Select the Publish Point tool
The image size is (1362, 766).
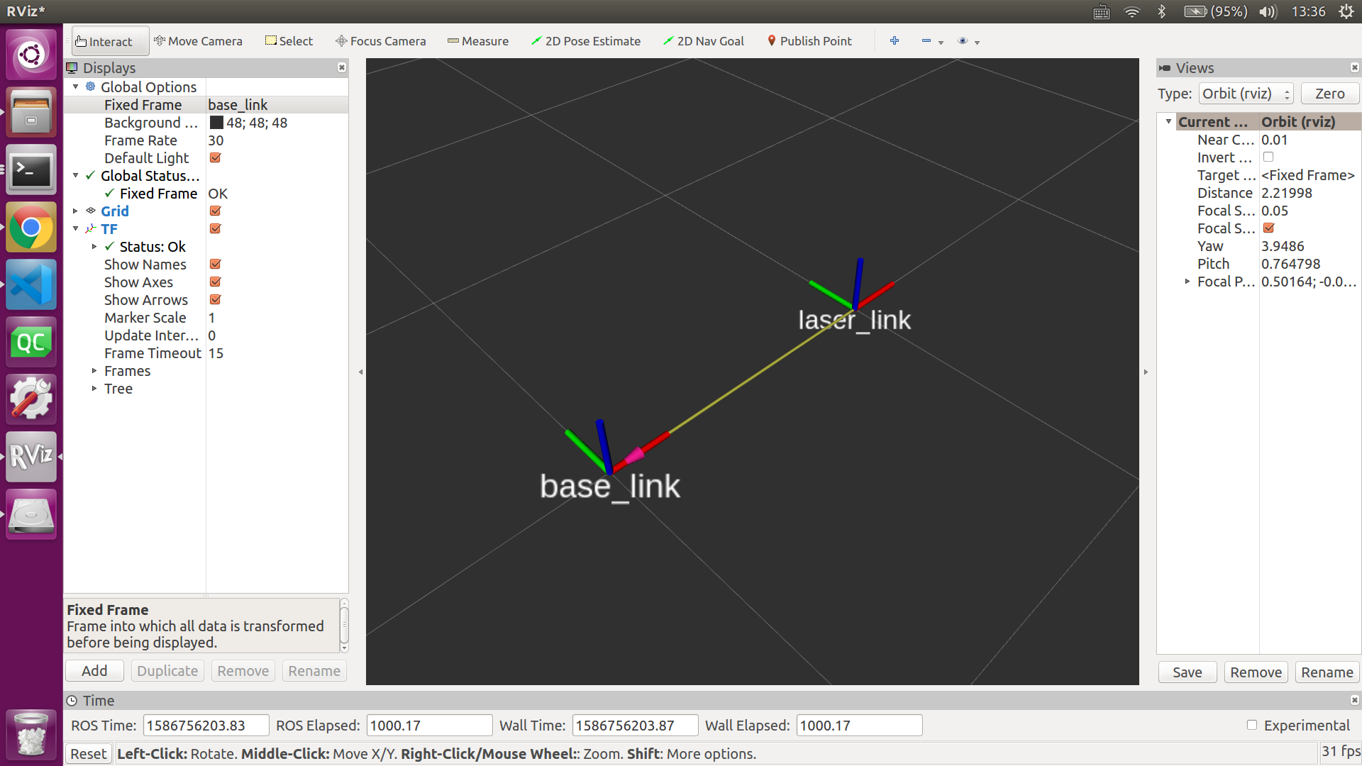tap(809, 41)
